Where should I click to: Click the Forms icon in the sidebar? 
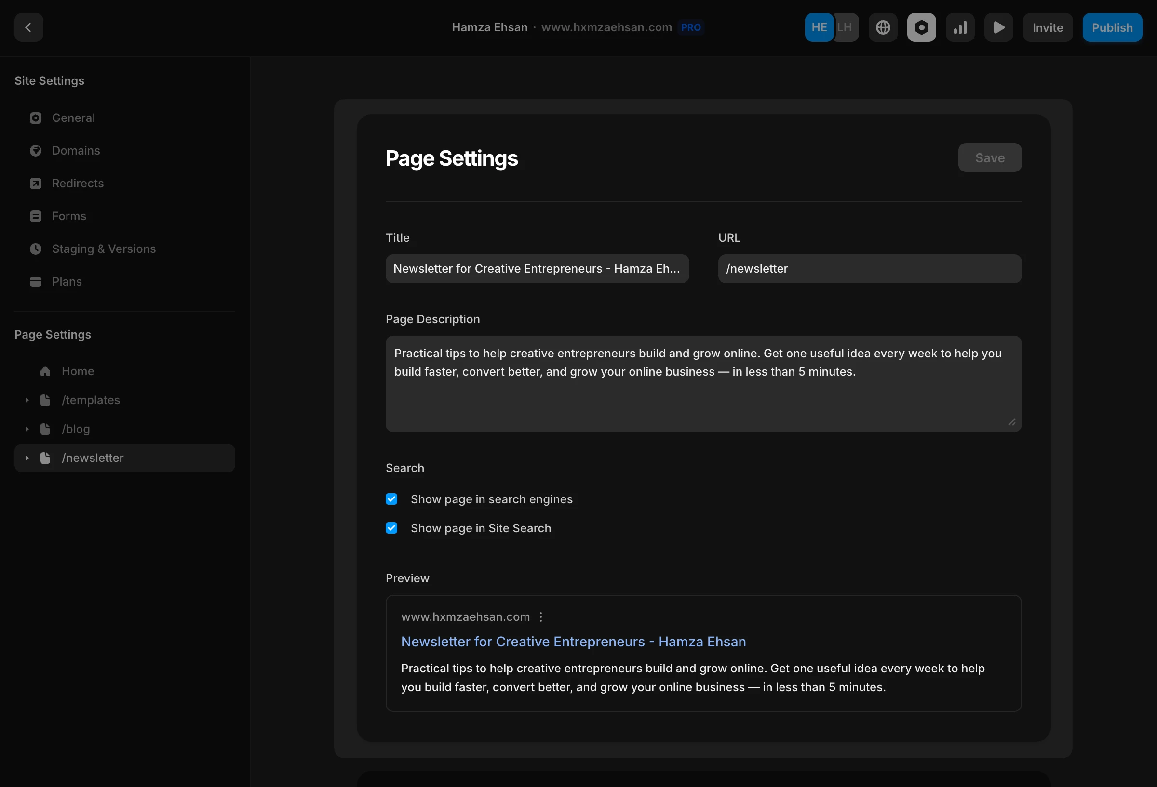(35, 216)
